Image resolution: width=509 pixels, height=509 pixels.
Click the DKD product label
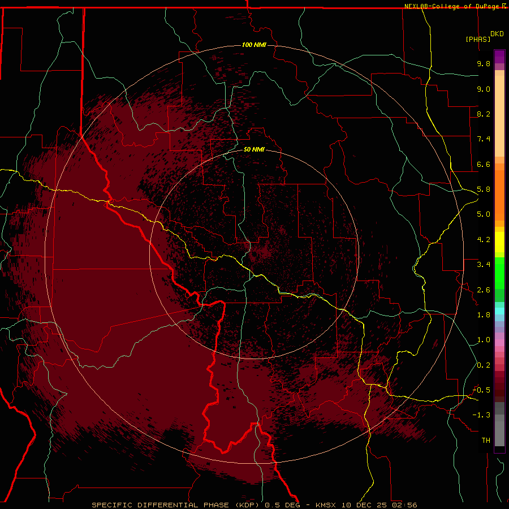[x=497, y=34]
